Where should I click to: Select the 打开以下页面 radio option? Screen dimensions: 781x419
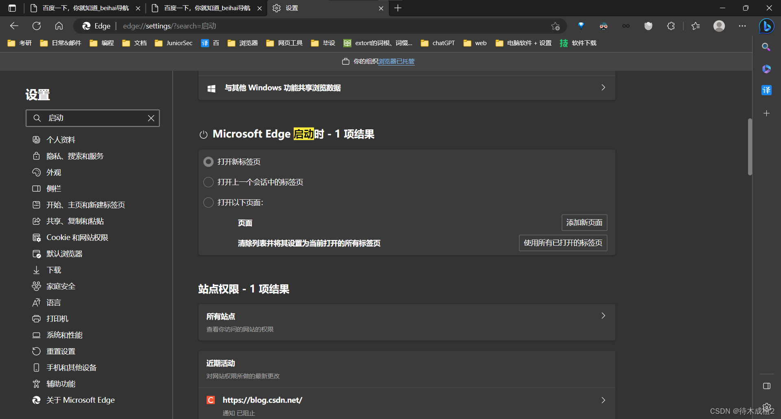coord(208,203)
